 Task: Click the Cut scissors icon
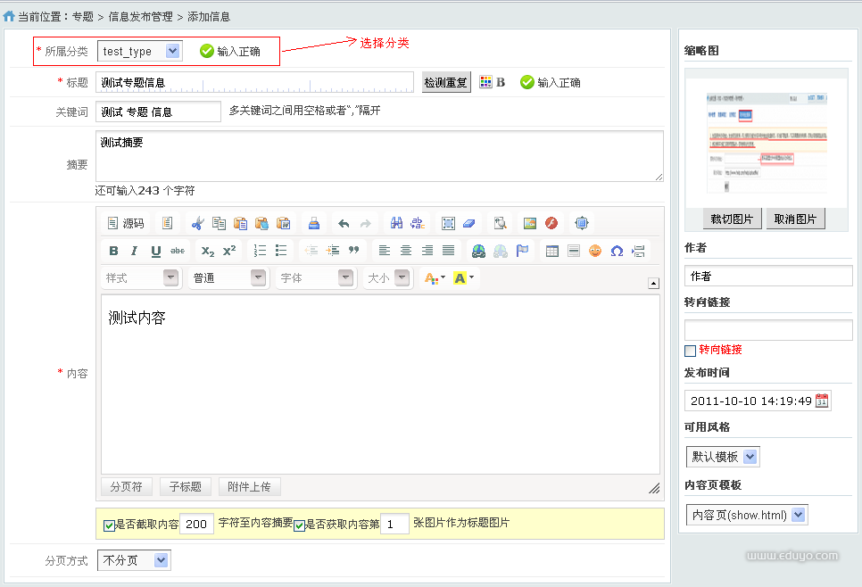tap(197, 223)
